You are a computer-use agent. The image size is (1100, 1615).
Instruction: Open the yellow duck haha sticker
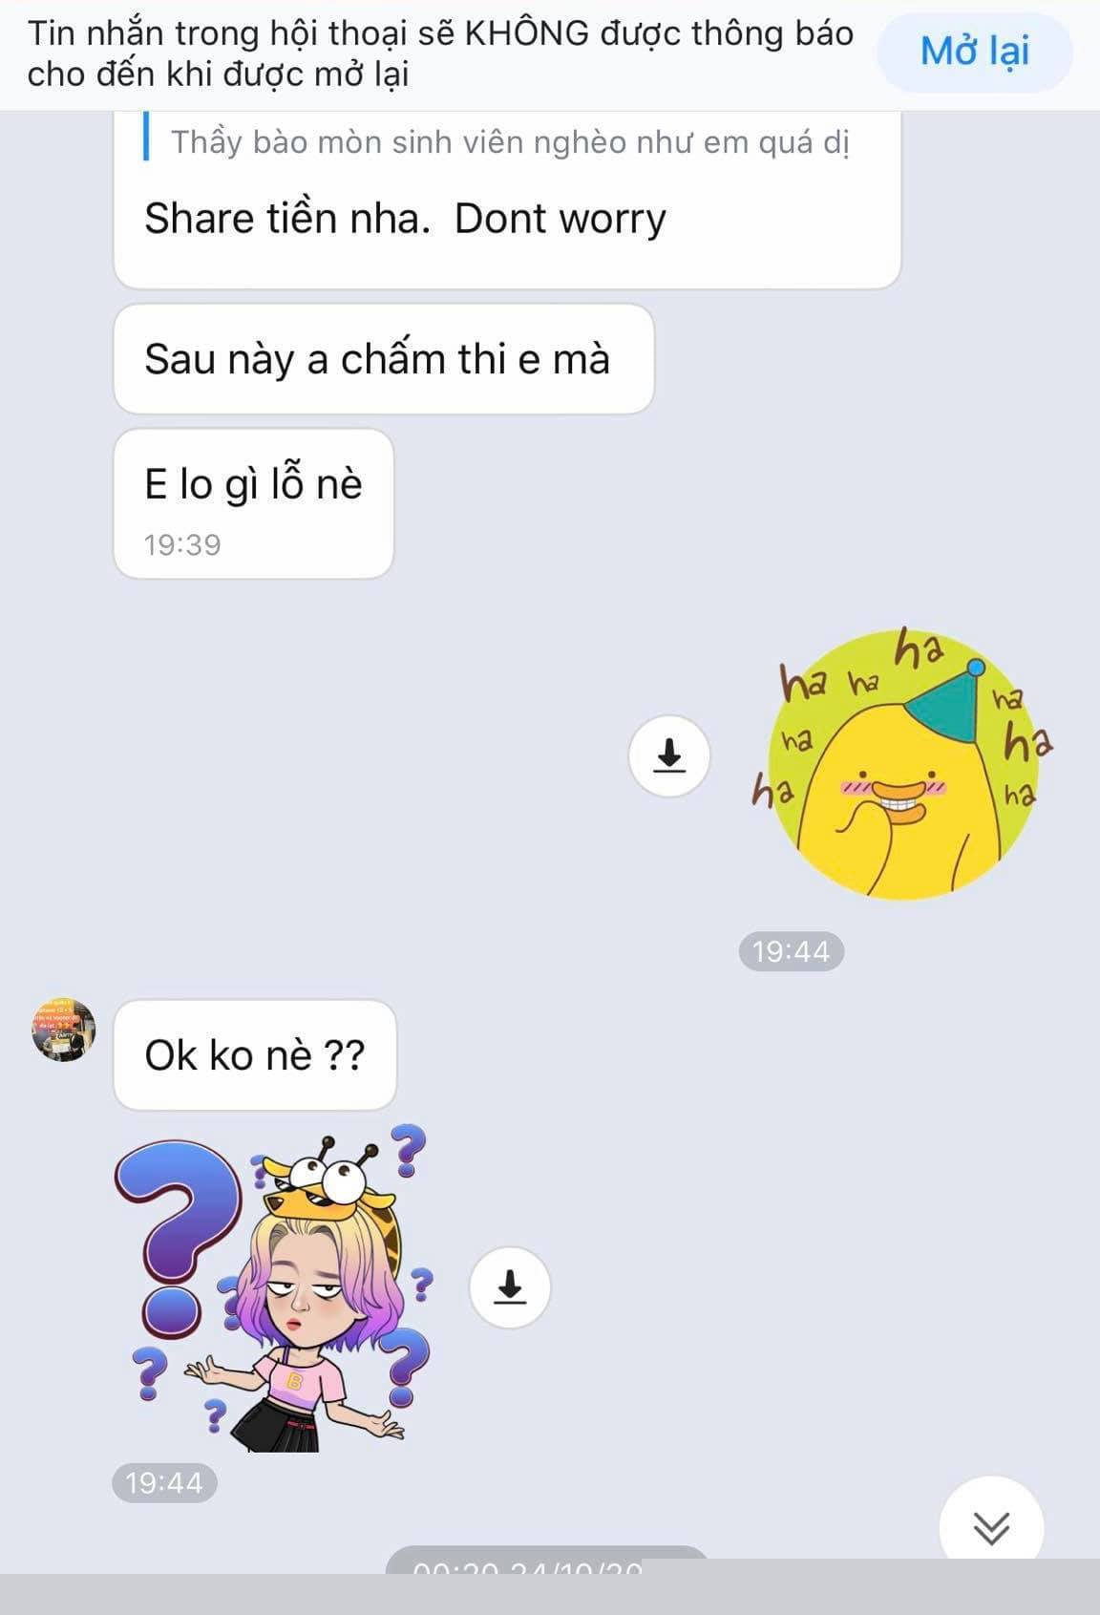[901, 764]
